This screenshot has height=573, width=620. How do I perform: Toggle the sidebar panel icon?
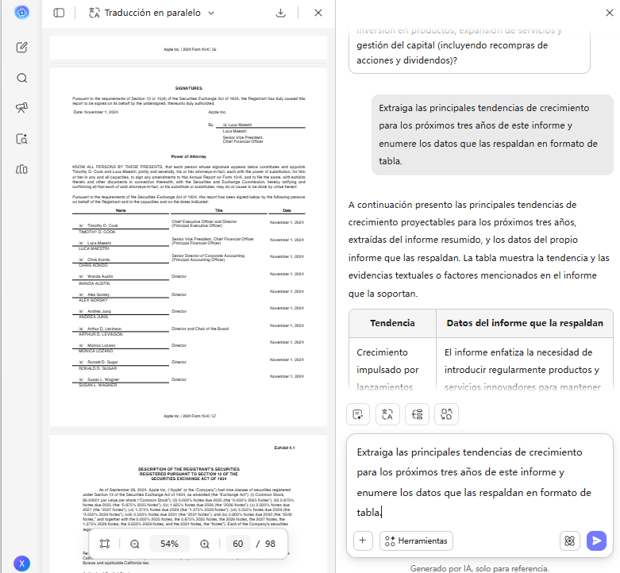pos(59,13)
